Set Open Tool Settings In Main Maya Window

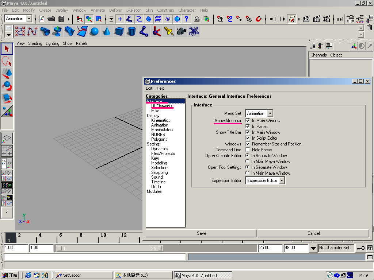point(247,173)
